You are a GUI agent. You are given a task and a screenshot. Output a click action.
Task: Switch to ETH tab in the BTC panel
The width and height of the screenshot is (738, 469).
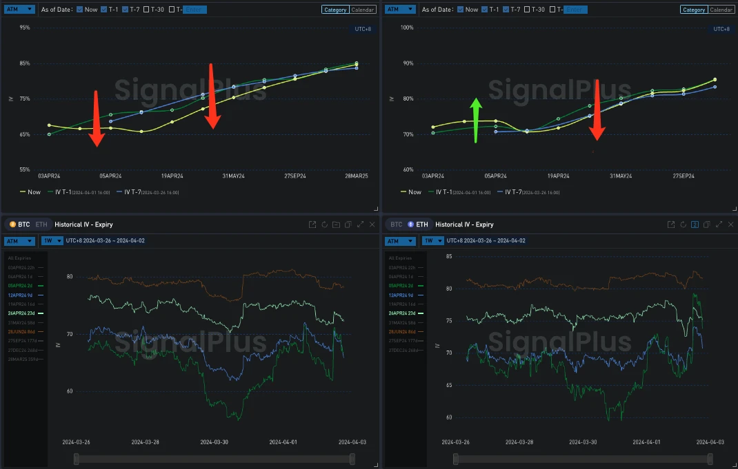[42, 225]
